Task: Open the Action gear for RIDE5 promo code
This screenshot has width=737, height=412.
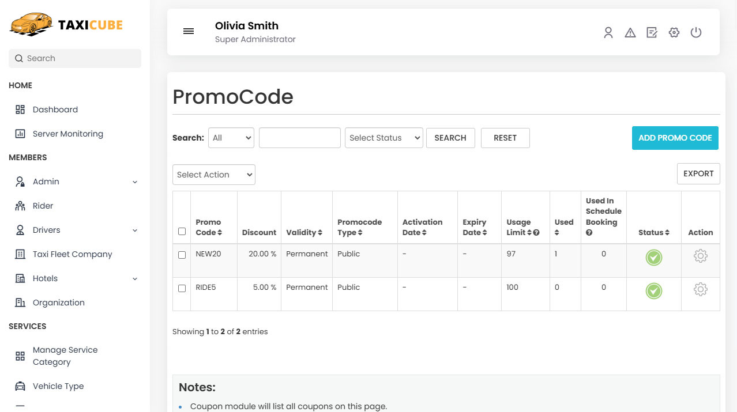Action: point(700,289)
